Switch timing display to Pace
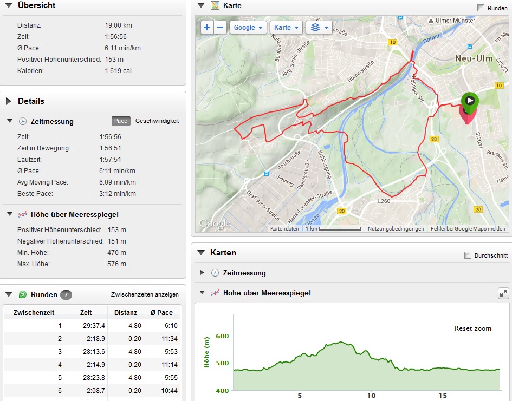Viewport: 512px width, 401px height. tap(121, 121)
